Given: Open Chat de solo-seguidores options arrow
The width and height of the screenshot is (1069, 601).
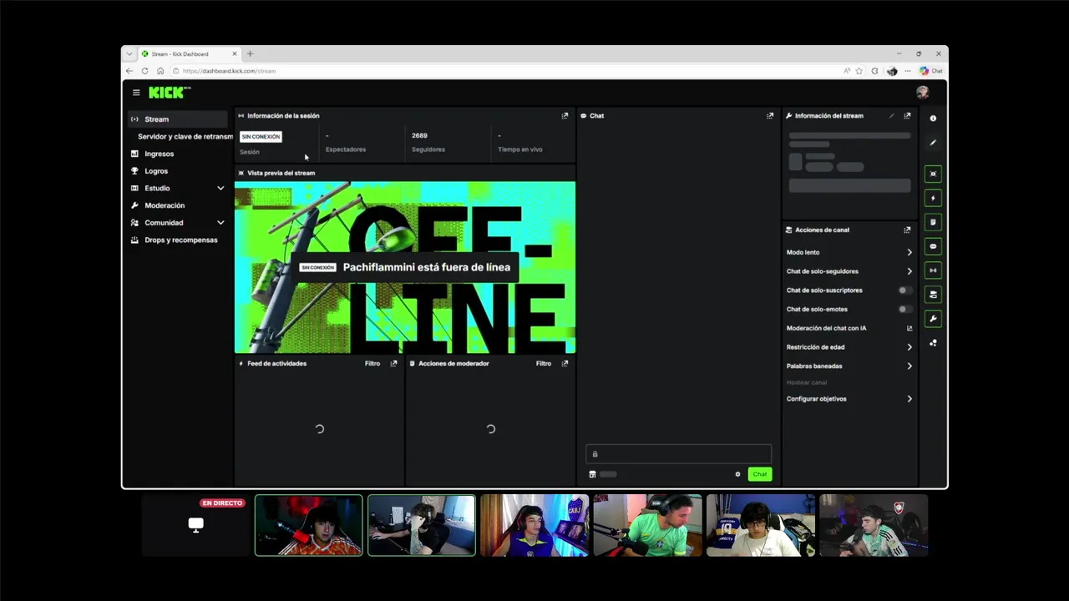Looking at the screenshot, I should click(909, 271).
